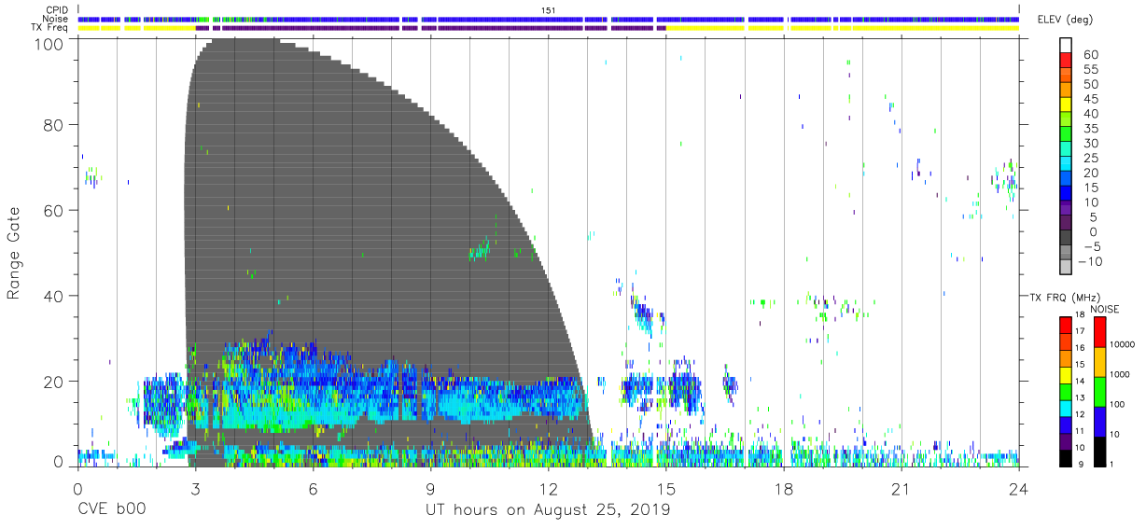
Task: Click the x-axis tick label 3
Action: pos(195,489)
